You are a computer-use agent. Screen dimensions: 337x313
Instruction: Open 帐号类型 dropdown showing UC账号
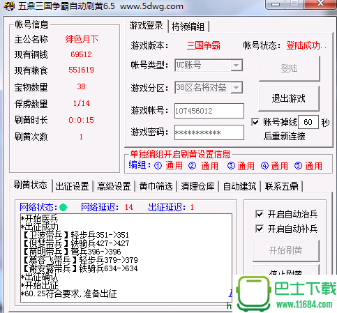click(209, 65)
